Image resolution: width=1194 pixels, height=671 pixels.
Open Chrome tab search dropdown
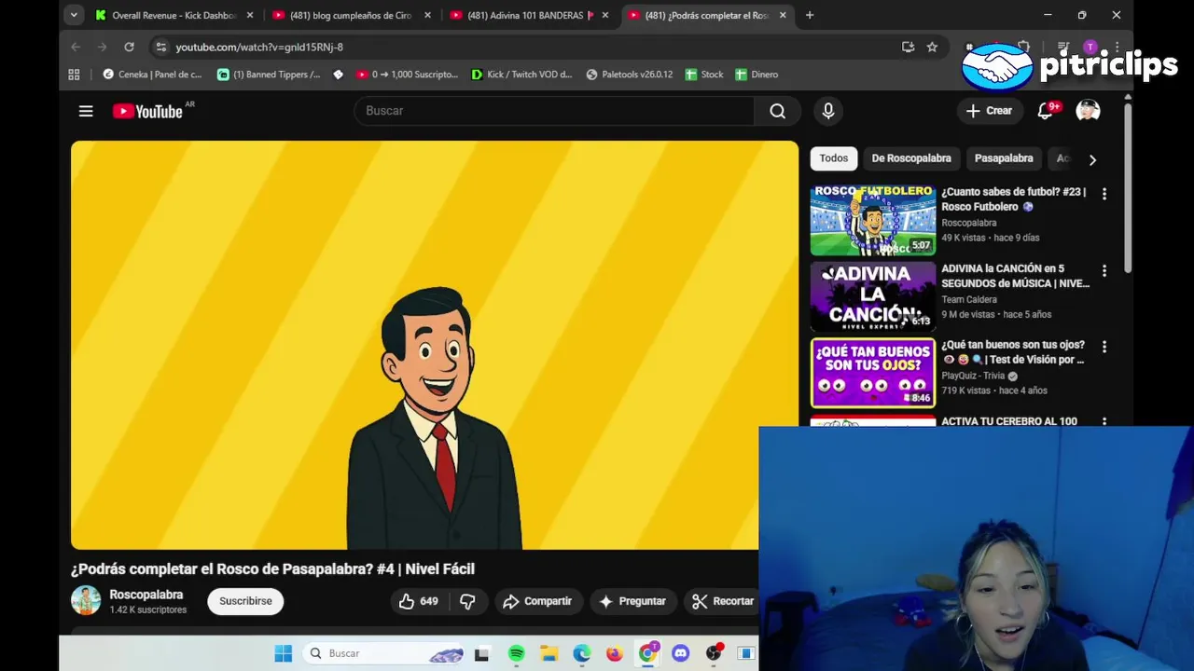point(74,15)
